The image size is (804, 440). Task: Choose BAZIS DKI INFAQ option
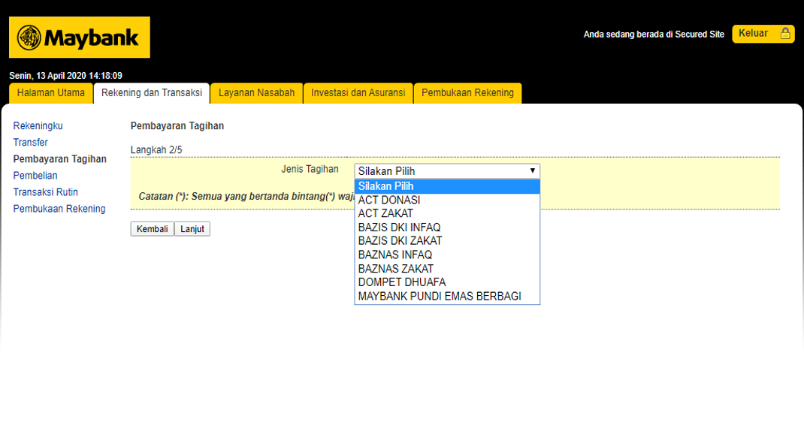click(447, 228)
